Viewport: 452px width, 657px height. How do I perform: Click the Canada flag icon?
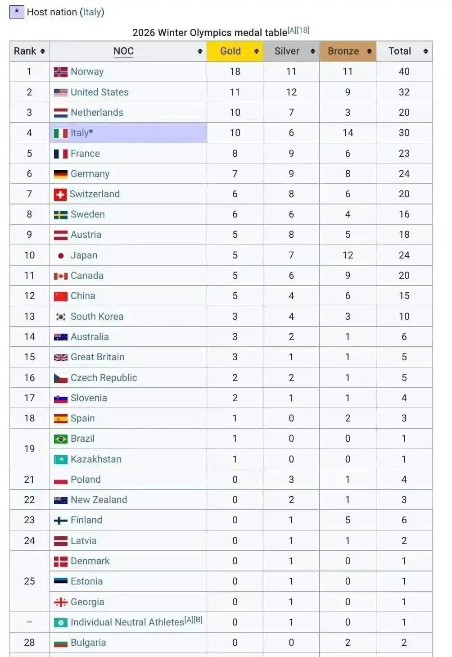tap(61, 275)
